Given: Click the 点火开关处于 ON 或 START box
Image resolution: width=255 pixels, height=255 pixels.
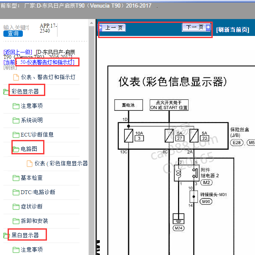Looking at the screenshot, I should pyautogui.click(x=169, y=105).
